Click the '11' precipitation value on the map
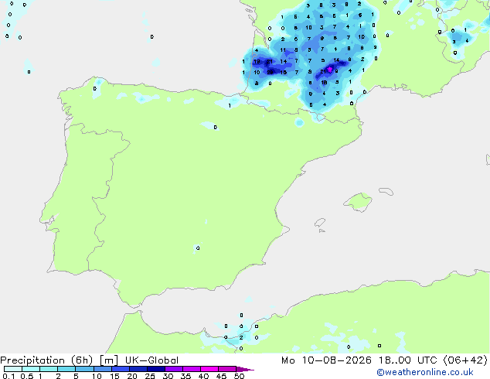Viewport: 490px width, 379px height. coord(283,50)
